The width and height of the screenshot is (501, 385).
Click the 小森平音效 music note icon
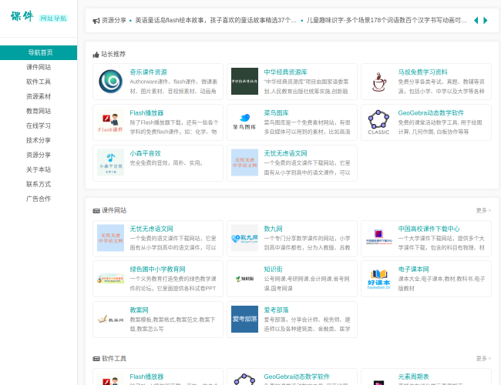110,162
